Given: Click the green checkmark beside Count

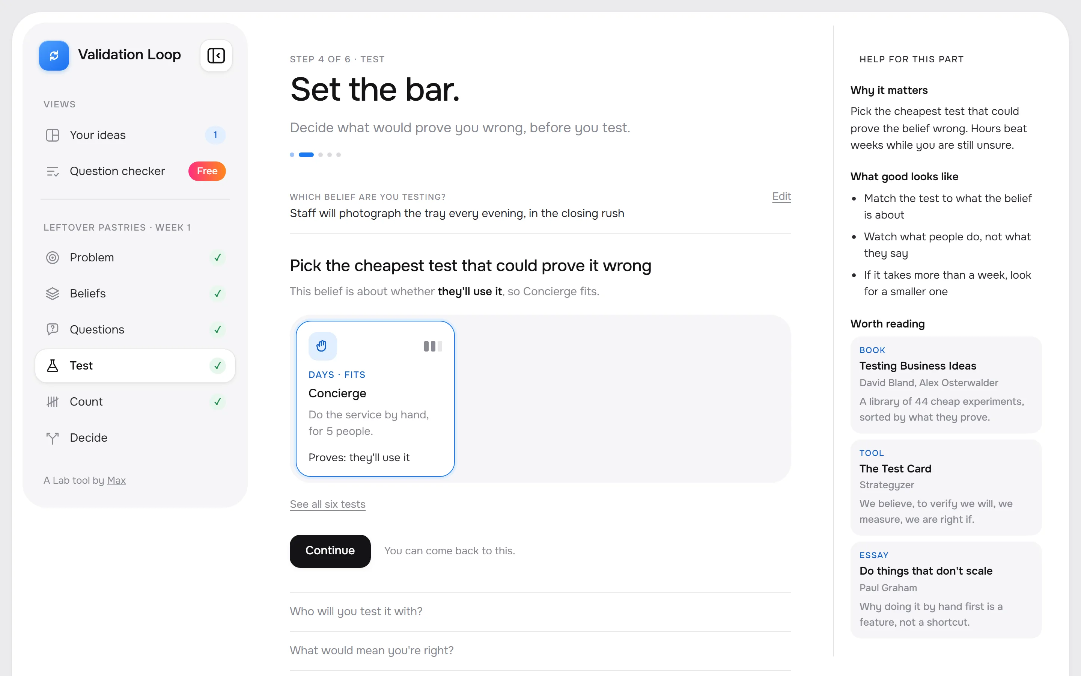Looking at the screenshot, I should tap(218, 402).
